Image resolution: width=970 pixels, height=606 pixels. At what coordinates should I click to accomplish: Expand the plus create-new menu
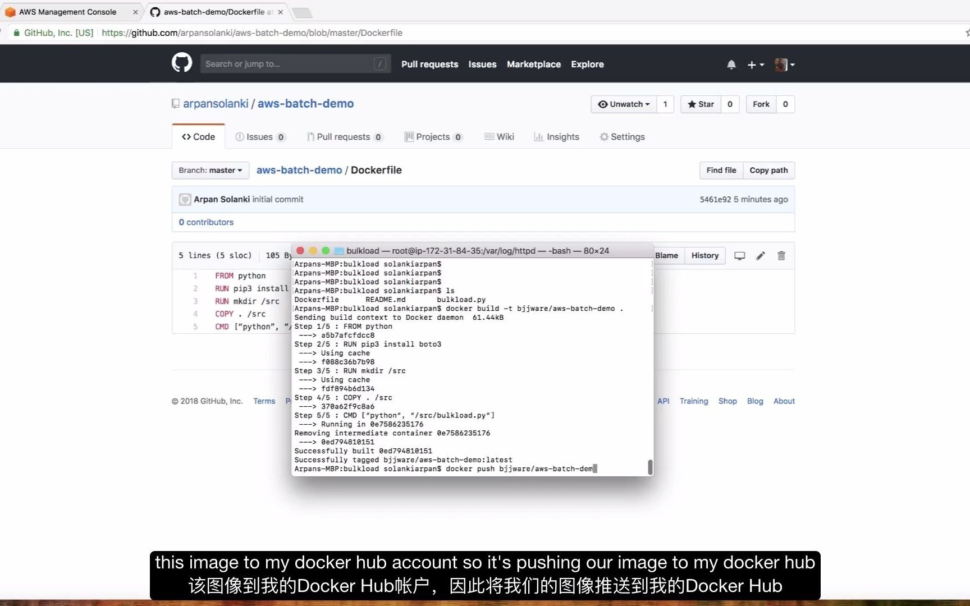tap(756, 65)
